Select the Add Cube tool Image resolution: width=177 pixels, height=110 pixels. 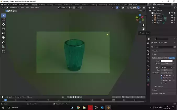click(x=3, y=51)
